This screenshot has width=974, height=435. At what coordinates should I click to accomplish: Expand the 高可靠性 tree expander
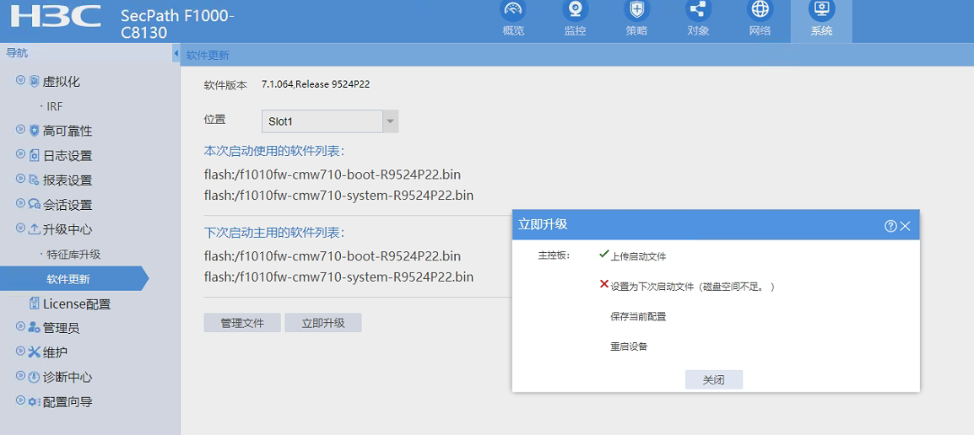[x=20, y=130]
